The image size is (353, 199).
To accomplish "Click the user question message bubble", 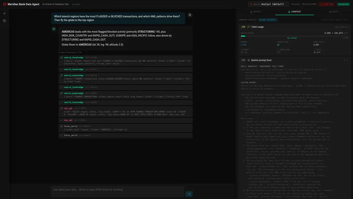I will [118, 18].
